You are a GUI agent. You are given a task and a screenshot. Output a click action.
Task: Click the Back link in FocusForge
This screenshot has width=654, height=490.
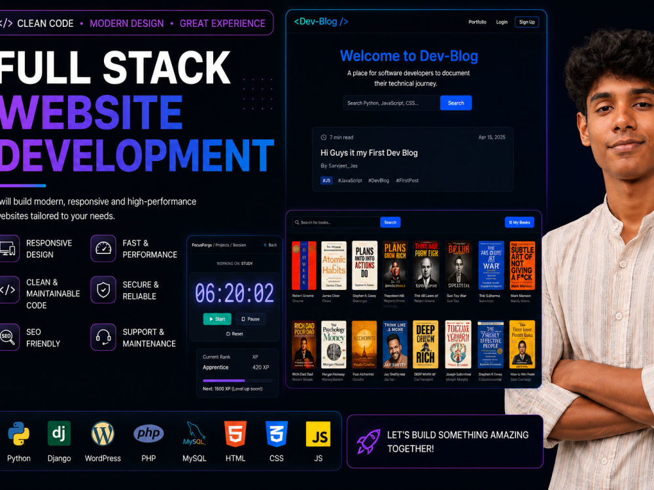click(x=270, y=245)
